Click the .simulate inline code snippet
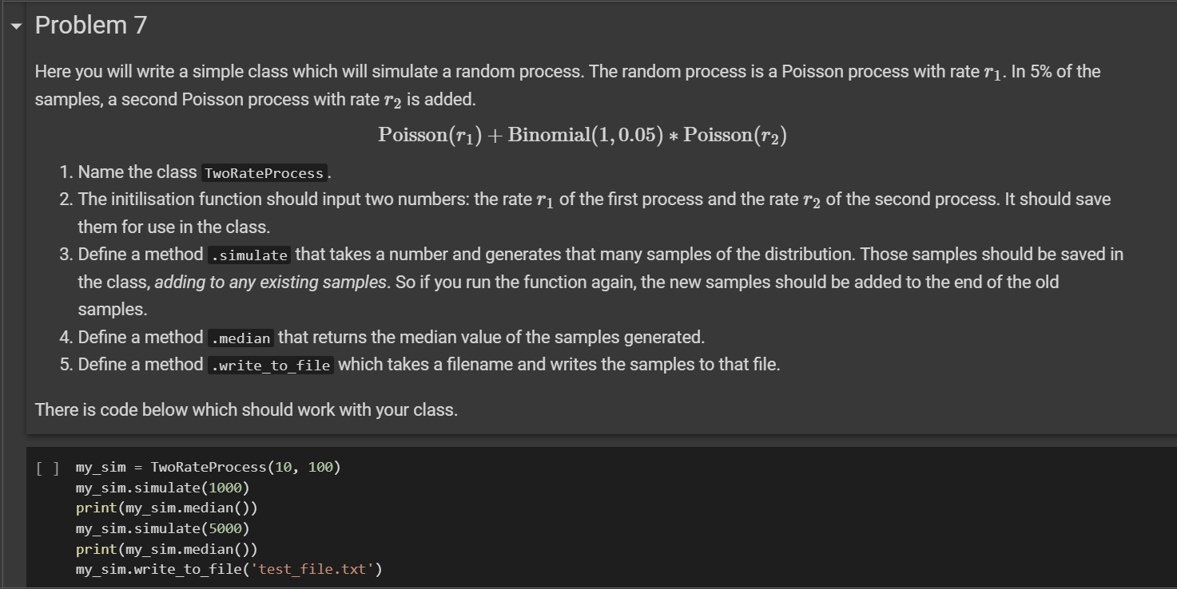This screenshot has height=589, width=1177. tap(249, 254)
